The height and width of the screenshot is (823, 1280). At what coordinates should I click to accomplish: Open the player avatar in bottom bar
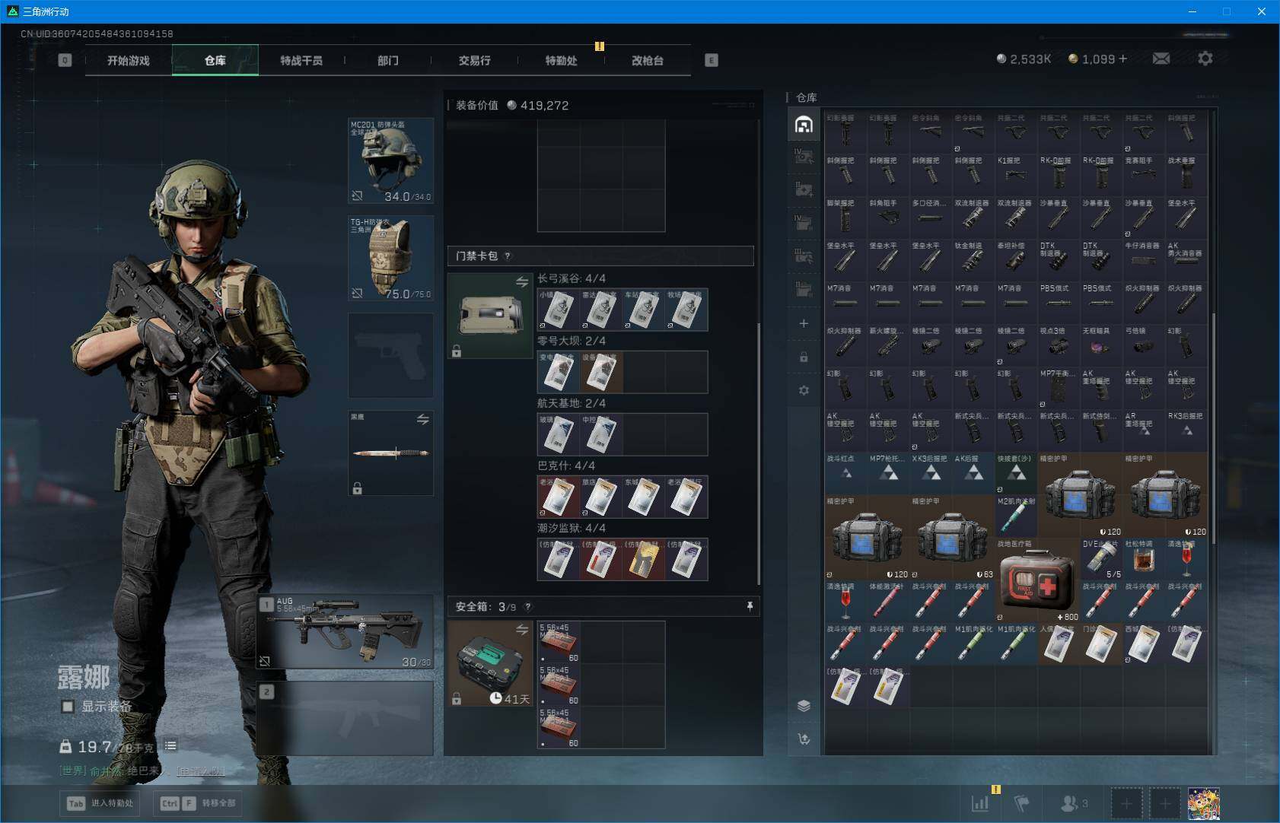(x=1204, y=803)
